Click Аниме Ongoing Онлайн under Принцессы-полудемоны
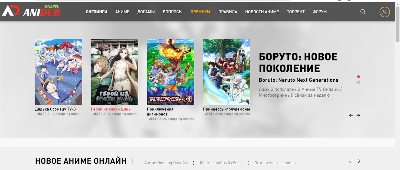The image size is (400, 170). (x=233, y=114)
